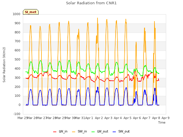Screen dimensions: 183x137
Task: Click the Apr 1 x-axis date label
Action: [89, 118]
